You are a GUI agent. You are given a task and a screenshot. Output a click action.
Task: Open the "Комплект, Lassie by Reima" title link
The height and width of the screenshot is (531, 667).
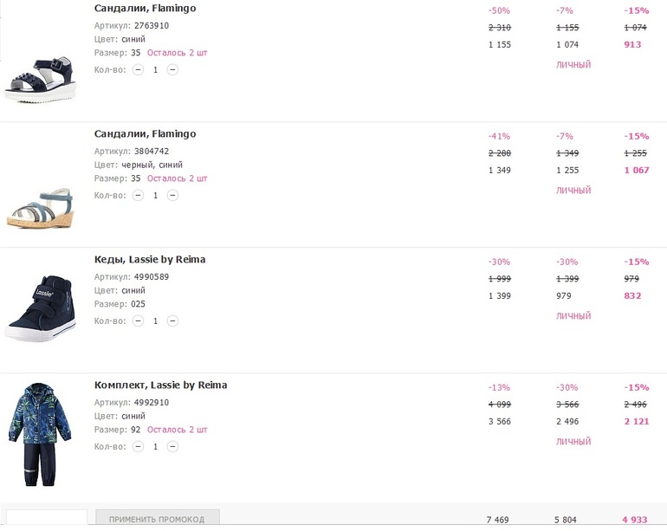click(x=160, y=385)
